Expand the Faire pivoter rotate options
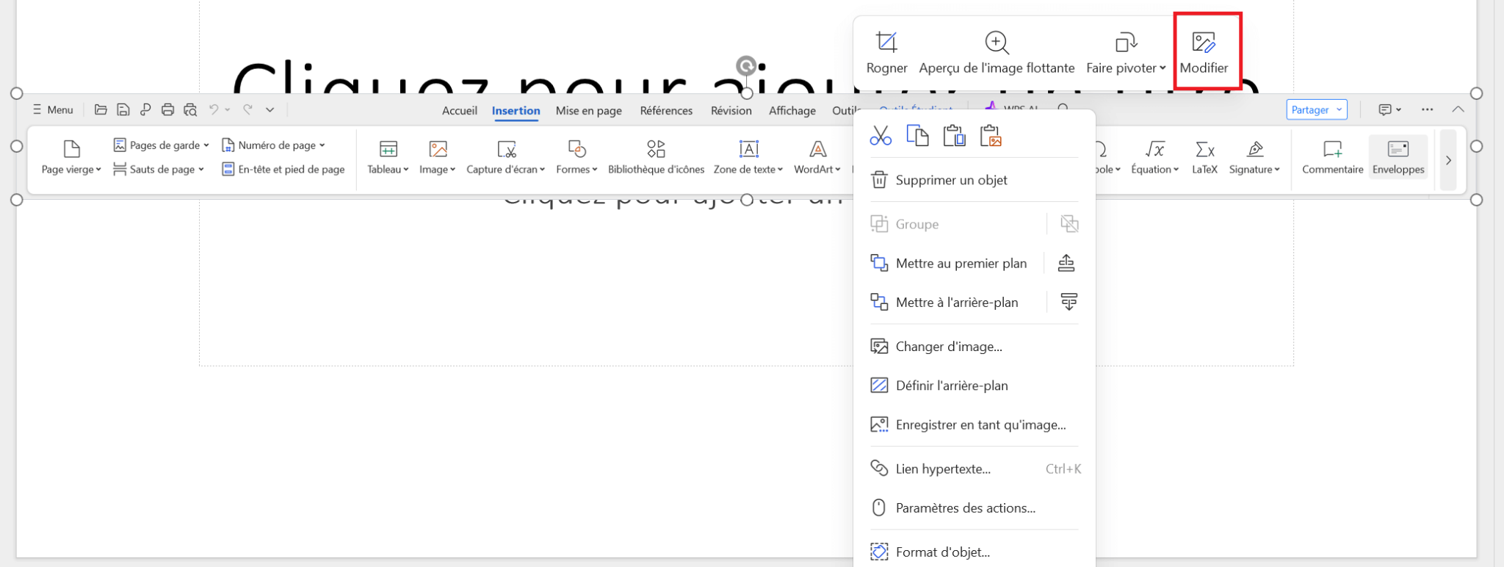The width and height of the screenshot is (1504, 567). tap(1126, 53)
